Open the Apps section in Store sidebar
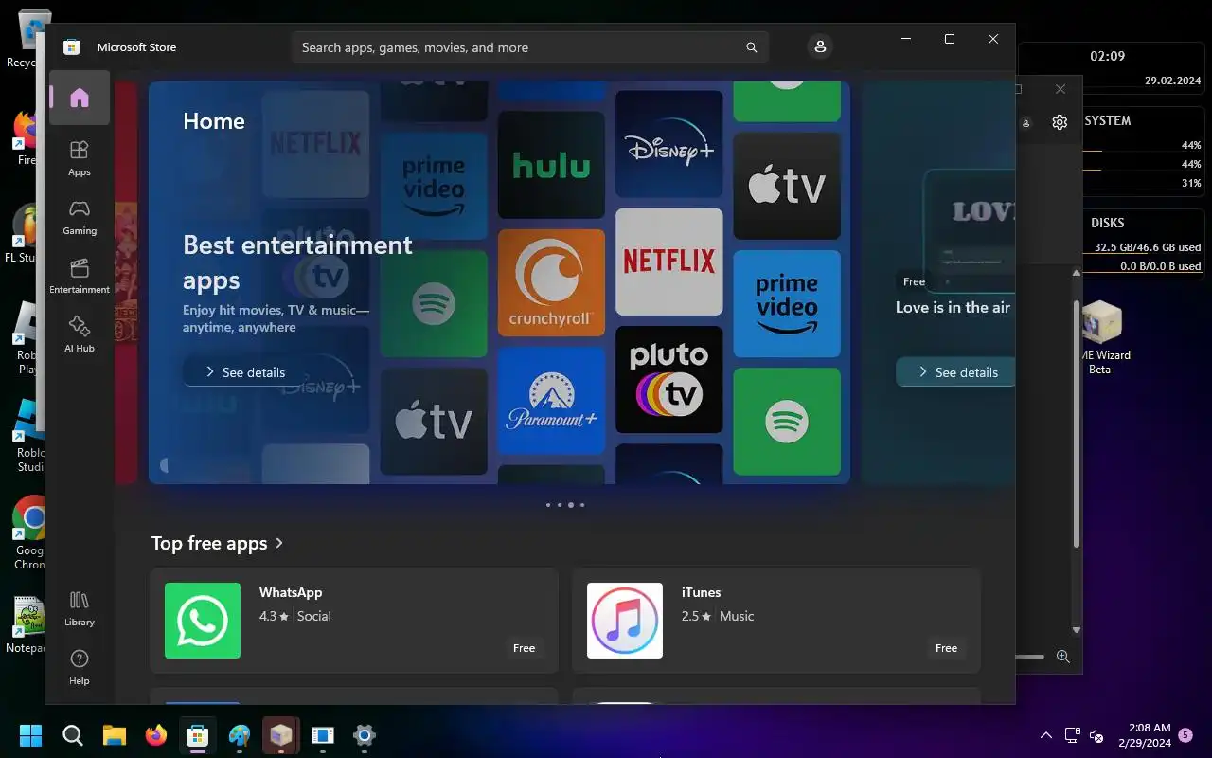This screenshot has width=1212, height=758. pyautogui.click(x=80, y=157)
